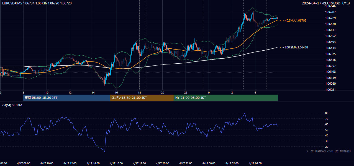Click the 1.06846 price axis label
The height and width of the screenshot is (166, 354).
(x=330, y=6)
